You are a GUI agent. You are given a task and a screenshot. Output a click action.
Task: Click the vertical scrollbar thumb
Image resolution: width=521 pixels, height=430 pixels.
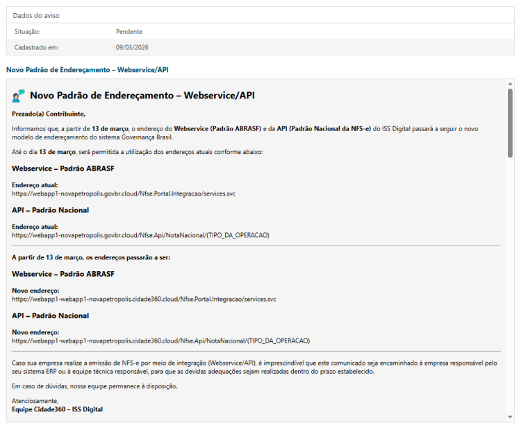point(510,123)
